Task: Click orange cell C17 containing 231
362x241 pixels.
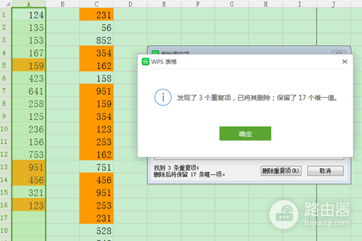Action: click(97, 218)
